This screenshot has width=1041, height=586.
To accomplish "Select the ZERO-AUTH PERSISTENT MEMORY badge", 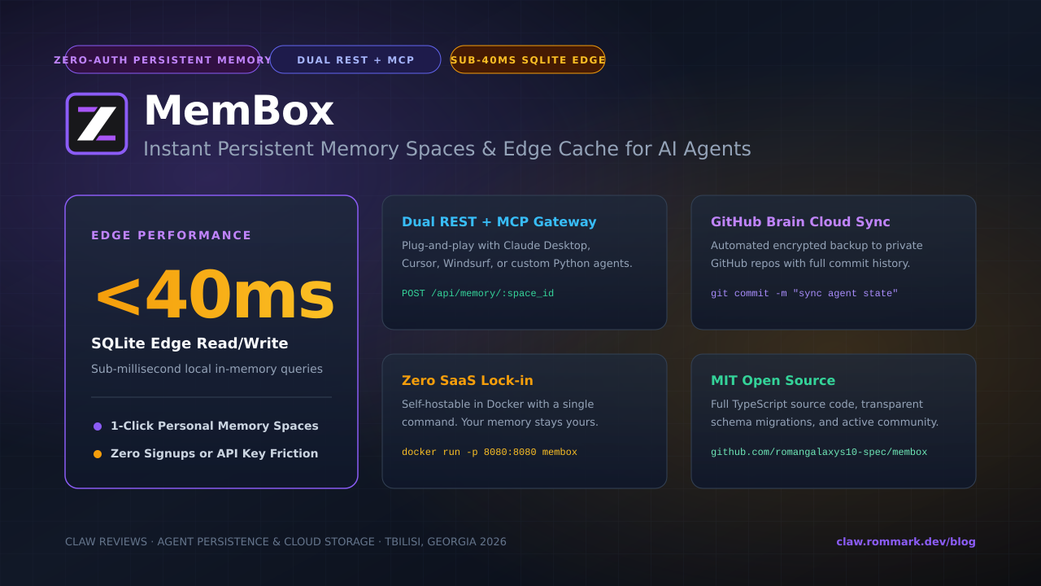I will (x=163, y=59).
